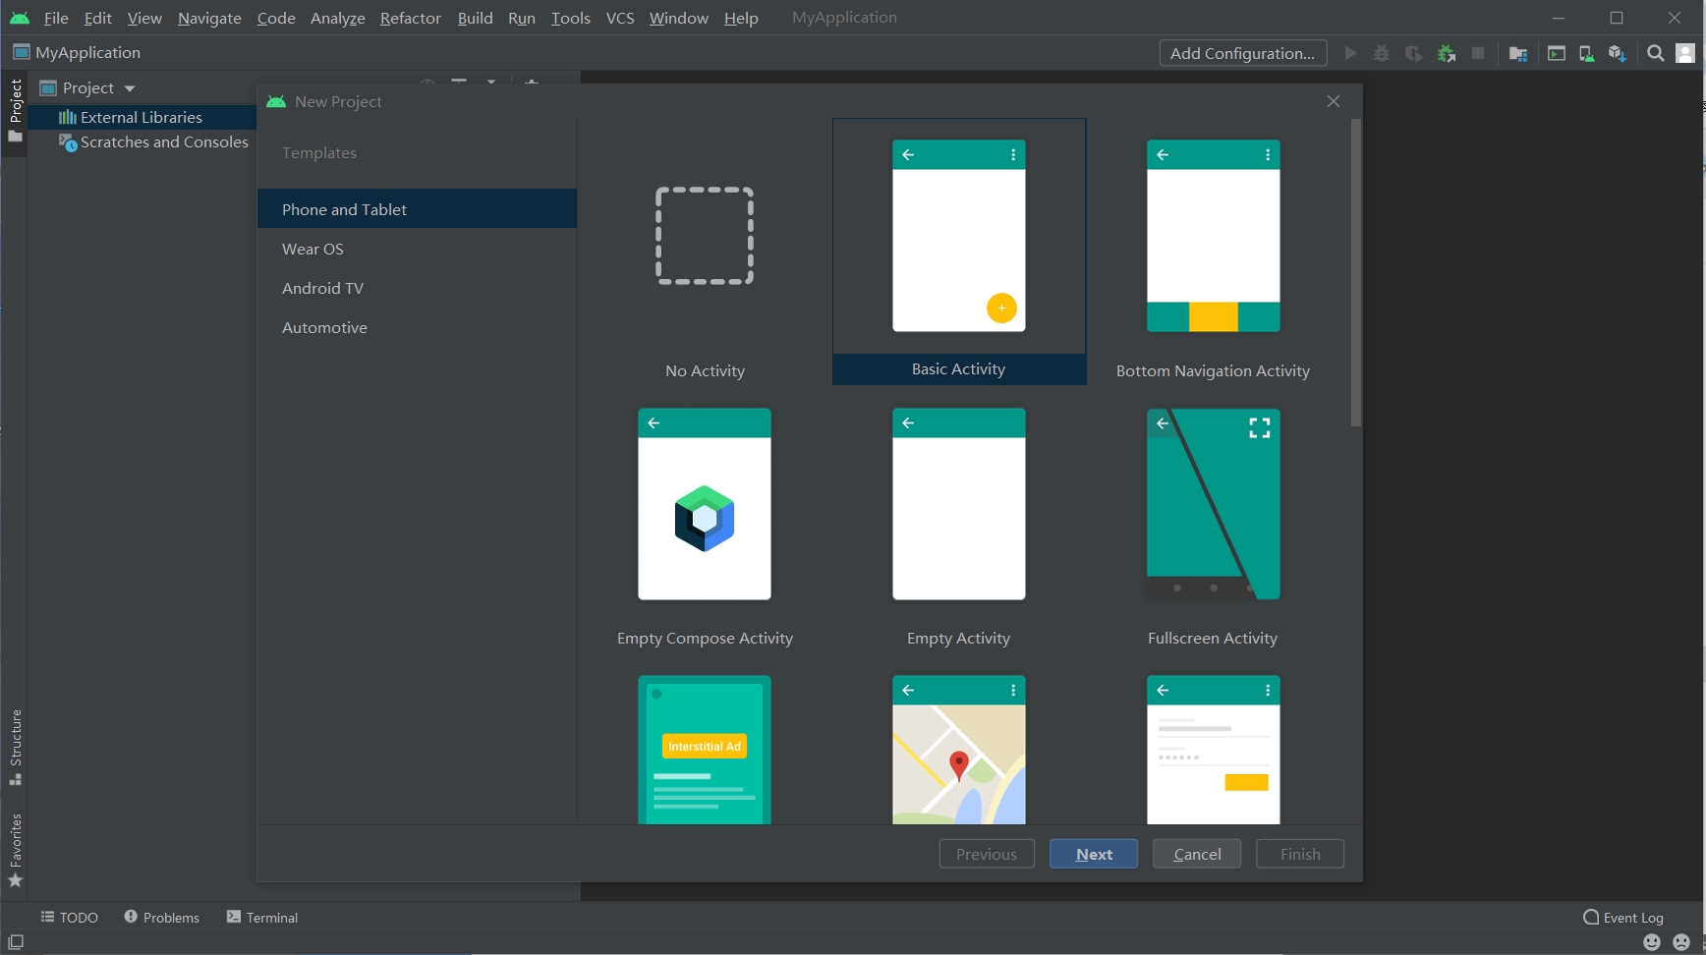Select Automotive template category
The image size is (1706, 955).
point(417,327)
